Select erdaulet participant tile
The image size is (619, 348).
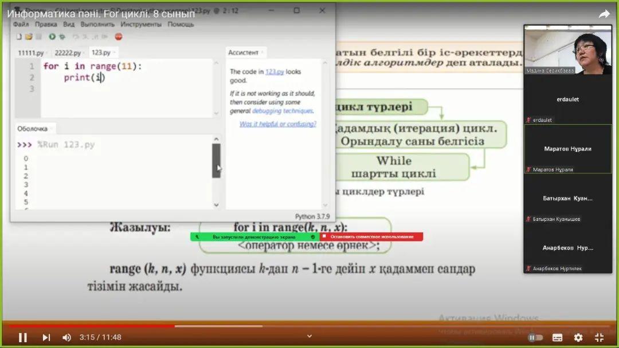[x=567, y=100]
